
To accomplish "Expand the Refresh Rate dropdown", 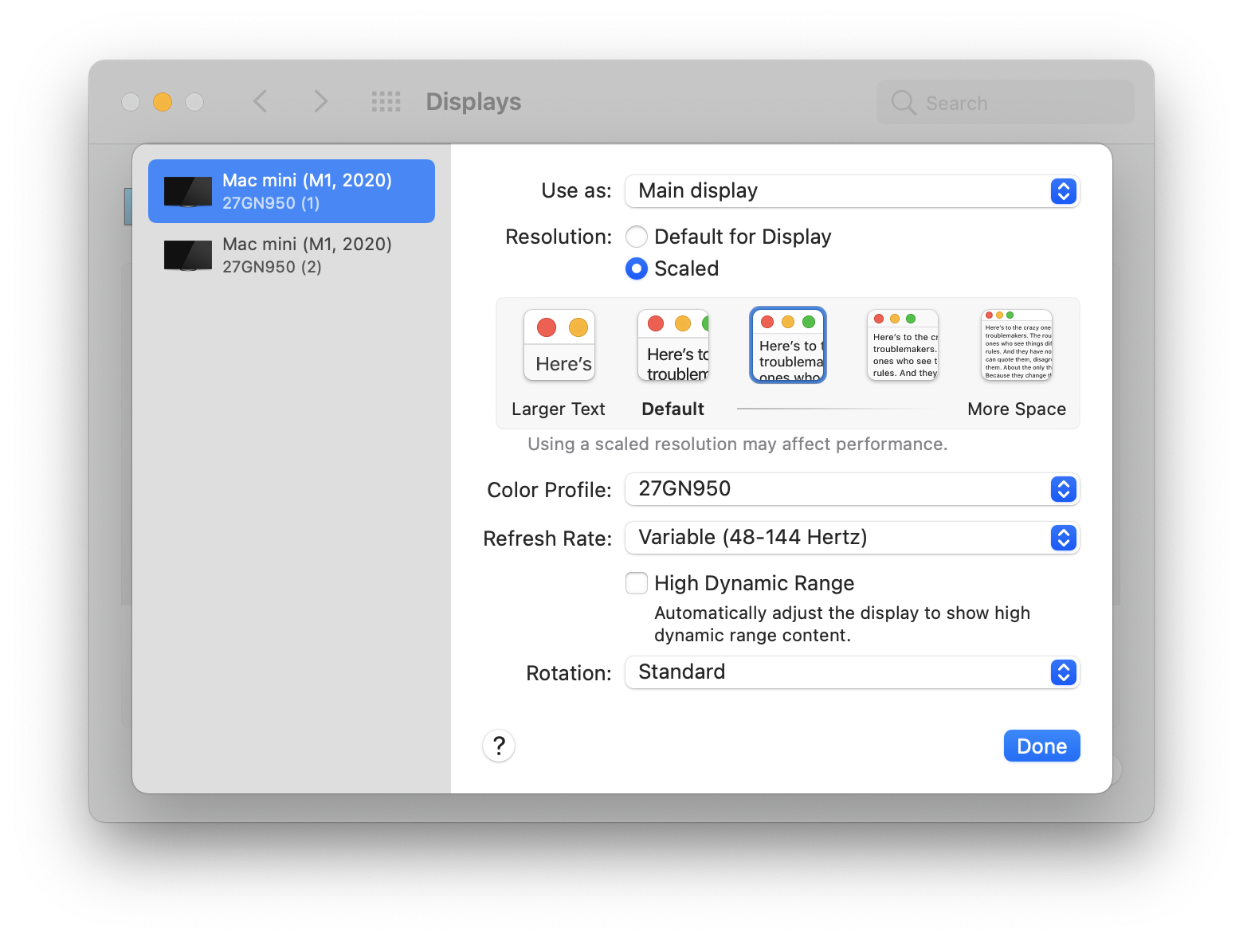I will click(852, 538).
